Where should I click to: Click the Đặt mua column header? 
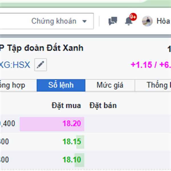click(x=66, y=106)
